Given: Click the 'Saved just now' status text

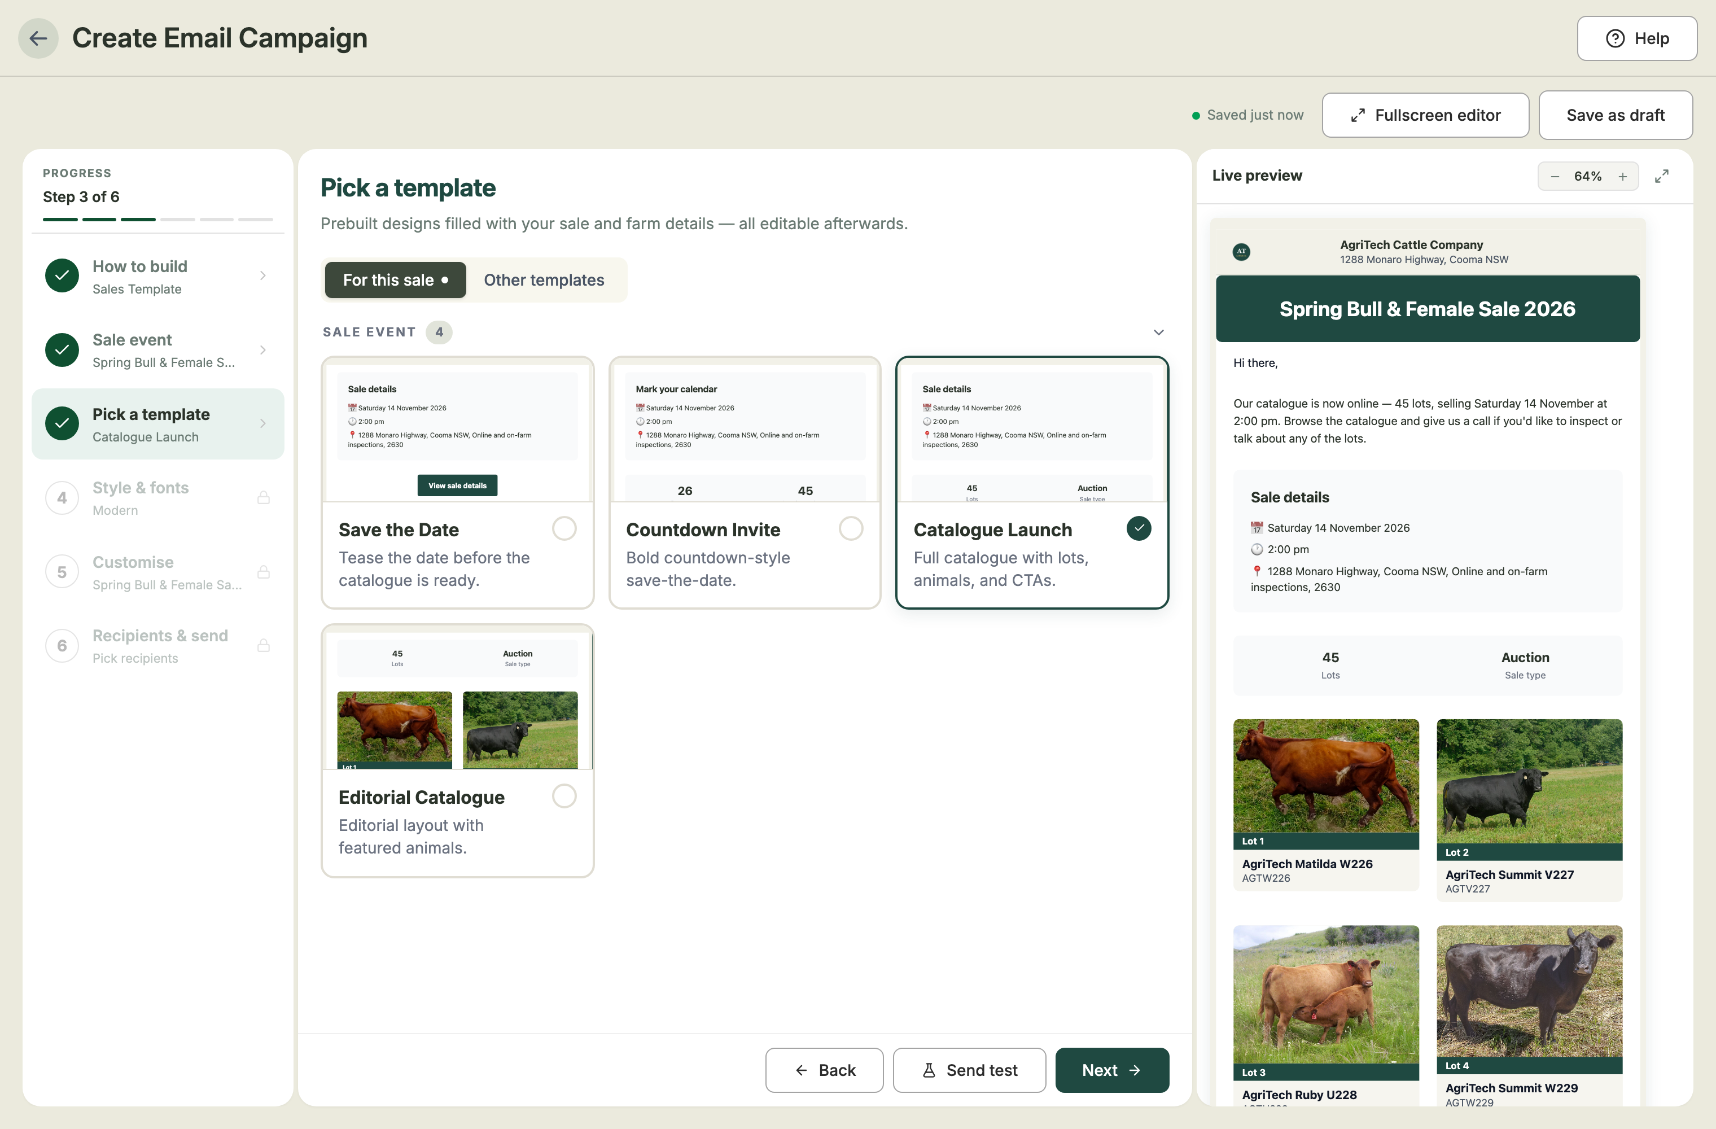Looking at the screenshot, I should pos(1255,115).
